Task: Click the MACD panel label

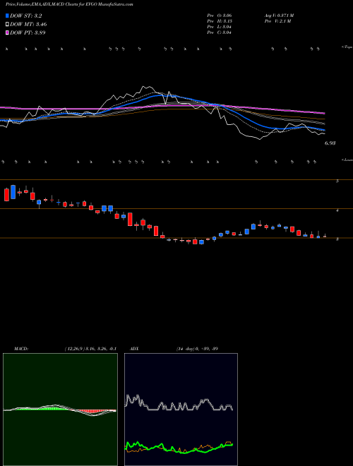Action: 21,349
